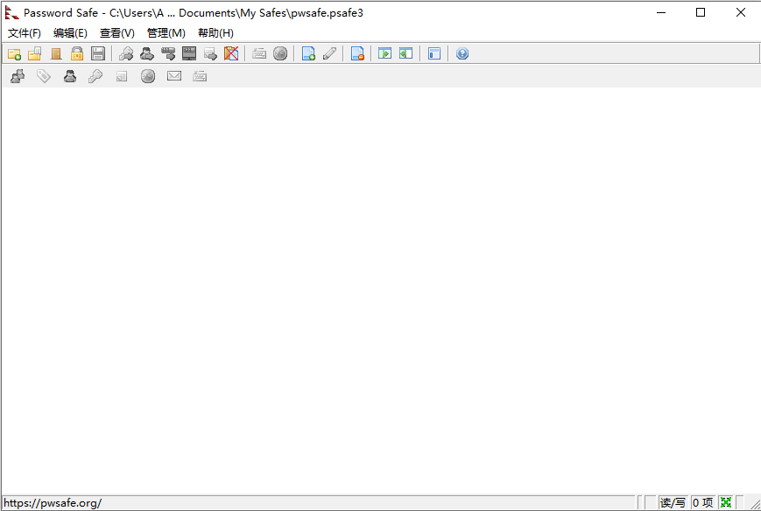Click the green filter status bar icon
Screen dimensions: 761x511
pyautogui.click(x=725, y=503)
